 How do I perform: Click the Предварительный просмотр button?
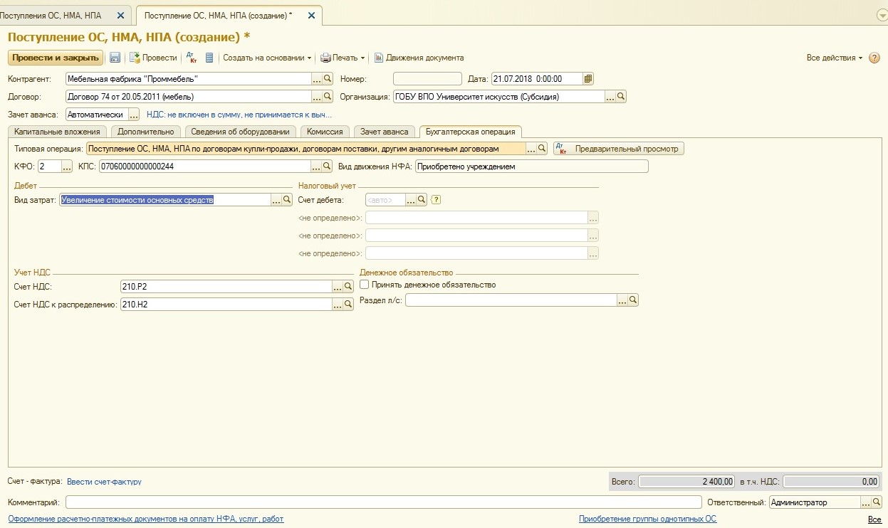point(619,149)
